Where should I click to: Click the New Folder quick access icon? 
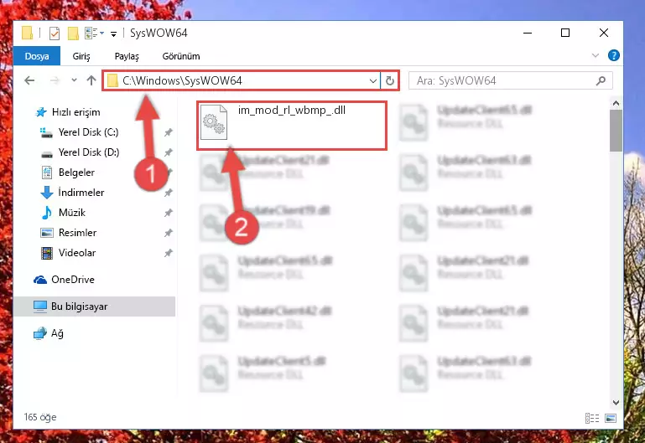point(73,33)
